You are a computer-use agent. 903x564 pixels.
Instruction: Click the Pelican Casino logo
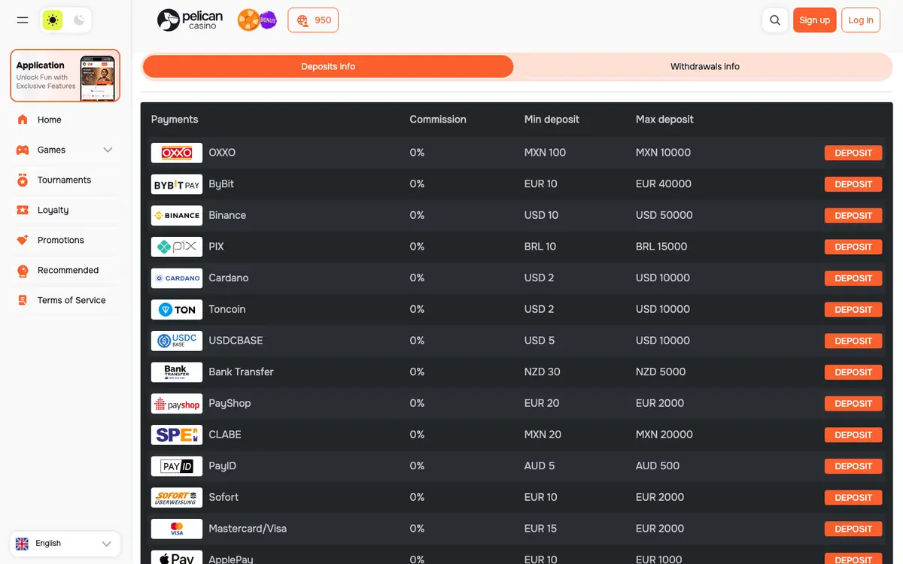190,20
